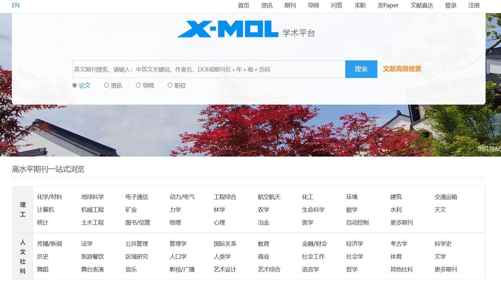Open the 艺术设计 journal category
This screenshot has height=283, width=501.
(225, 270)
